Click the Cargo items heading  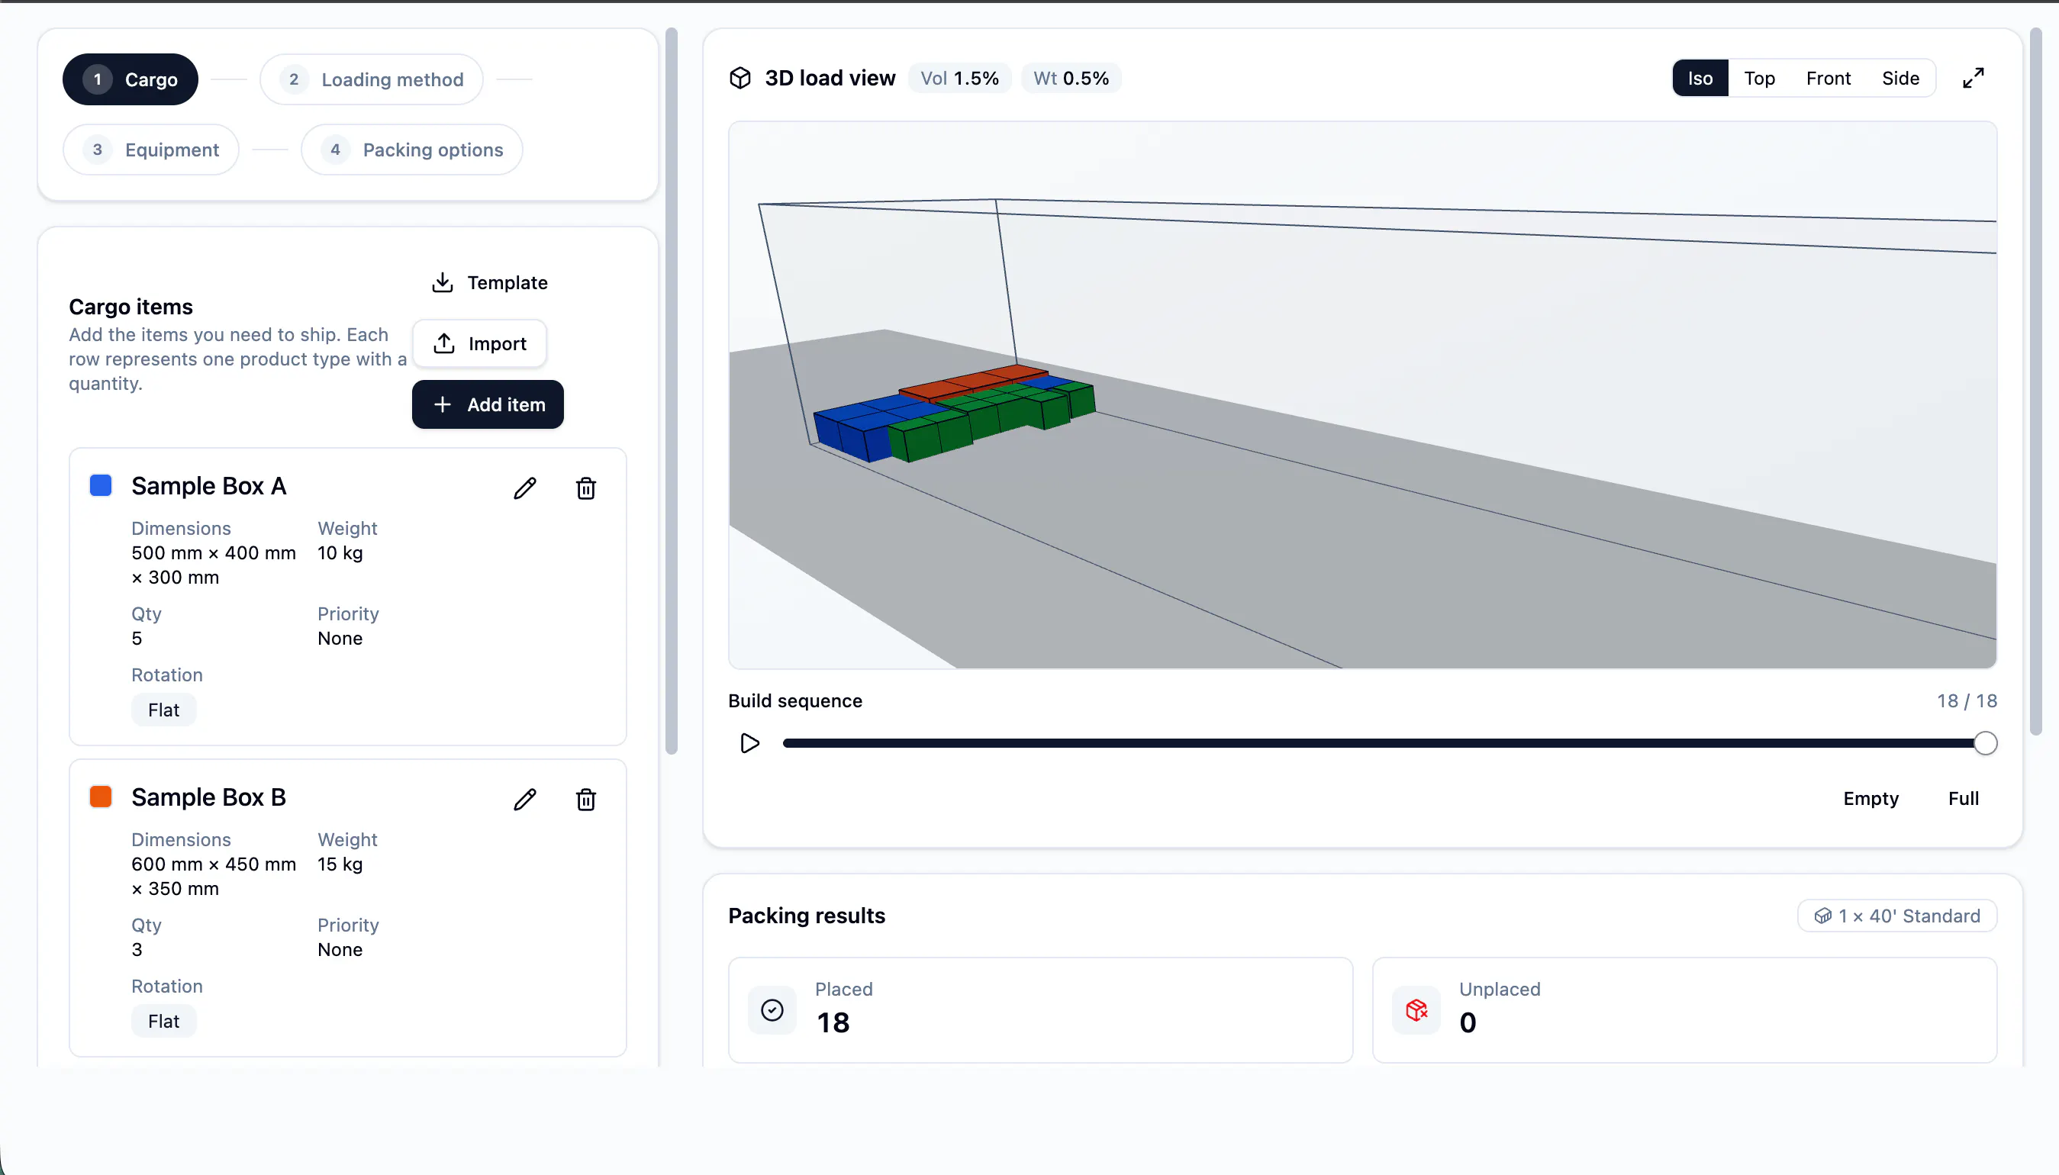click(x=130, y=307)
